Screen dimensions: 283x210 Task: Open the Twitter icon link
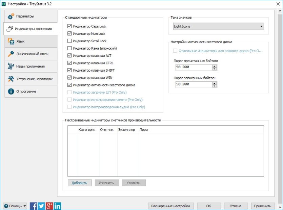[x=41, y=206]
